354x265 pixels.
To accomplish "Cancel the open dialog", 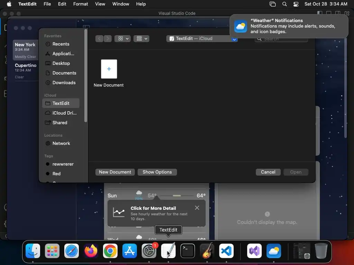I will [268, 172].
